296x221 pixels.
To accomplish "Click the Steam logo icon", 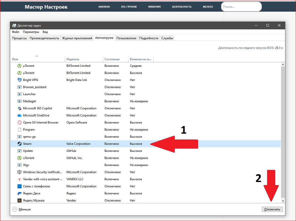I will pyautogui.click(x=20, y=144).
